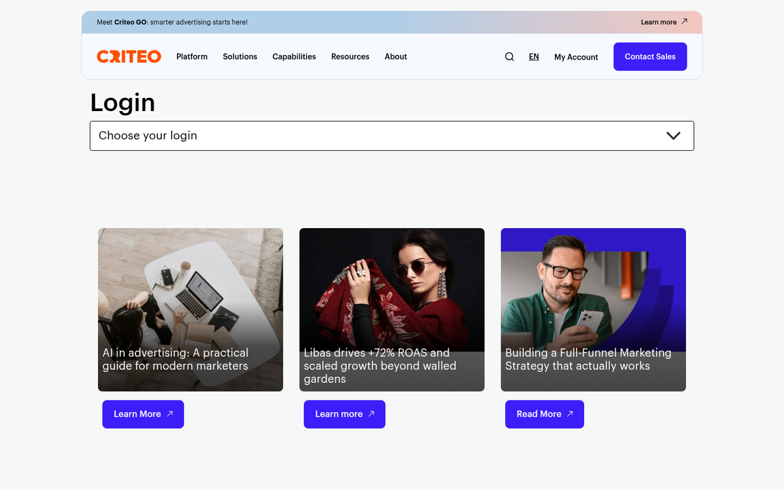
Task: Open the Platform menu
Action: 191,57
